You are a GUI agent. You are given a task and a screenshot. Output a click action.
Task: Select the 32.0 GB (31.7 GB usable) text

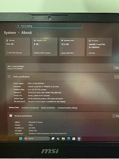(x=37, y=89)
